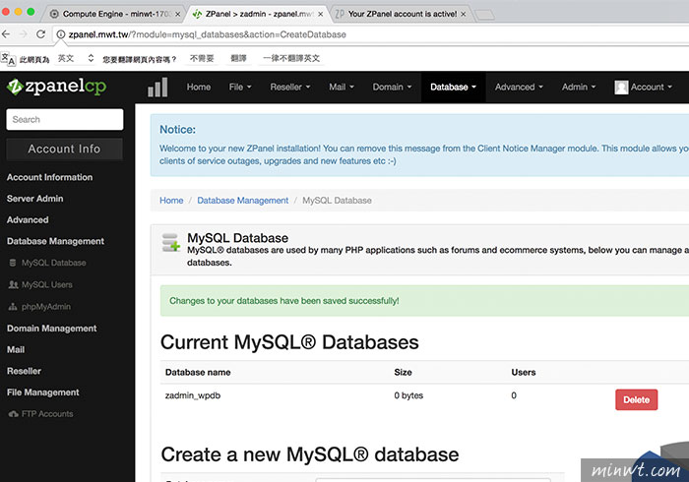Go to Home in top navigation
This screenshot has height=482, width=689.
pyautogui.click(x=199, y=87)
